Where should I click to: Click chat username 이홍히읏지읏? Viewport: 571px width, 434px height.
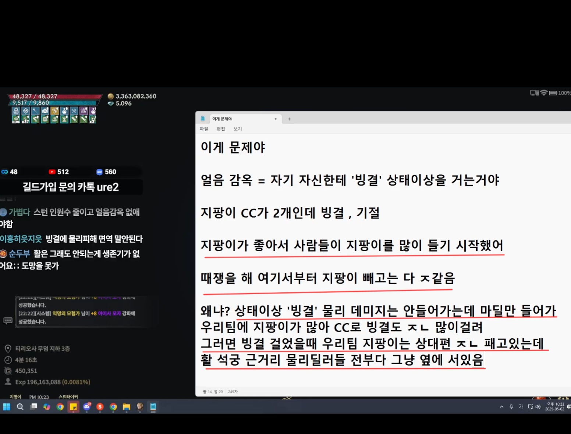21,239
